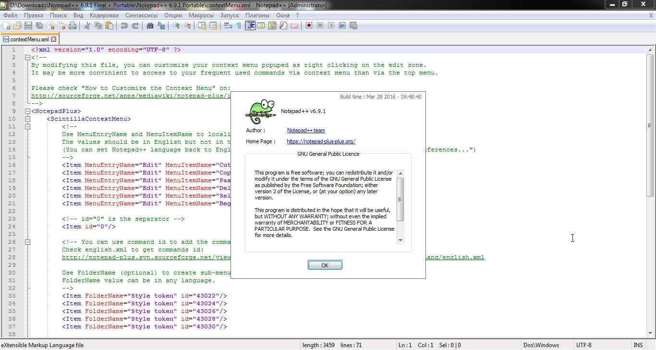Screen dimensions: 656x350
Task: Open the Function List icon
Action: 283,25
